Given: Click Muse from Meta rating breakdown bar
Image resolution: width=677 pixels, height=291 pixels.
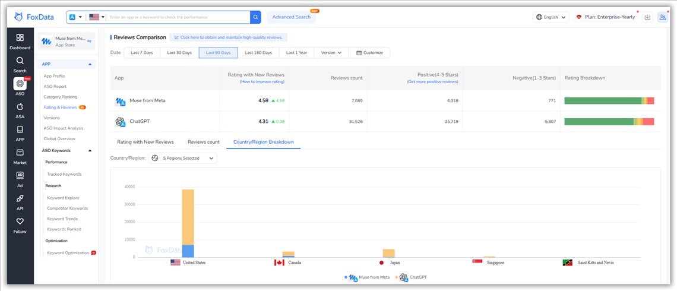Looking at the screenshot, I should 609,101.
